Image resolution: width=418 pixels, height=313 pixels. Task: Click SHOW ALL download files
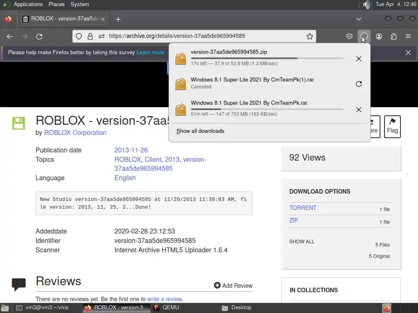[x=302, y=242]
